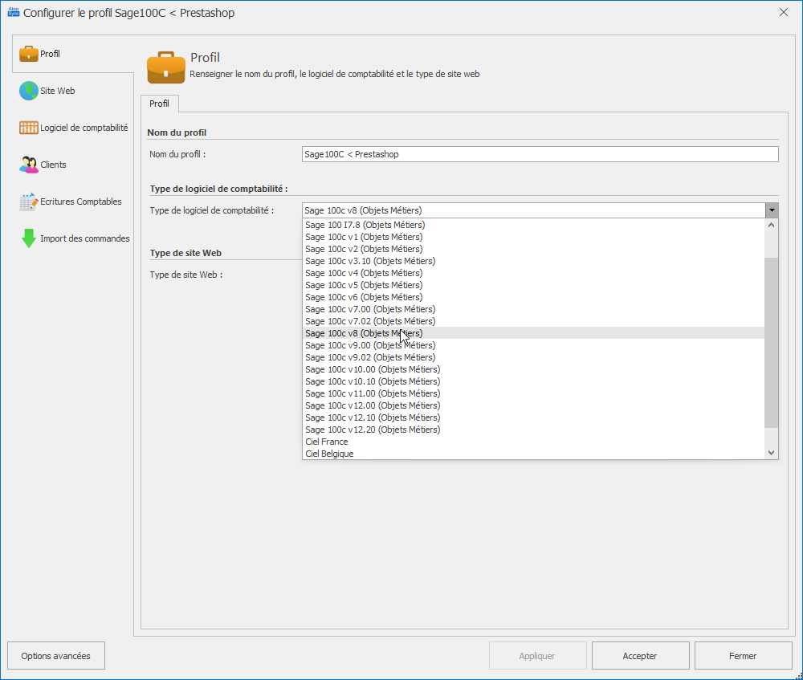Open the Clients people icon
The width and height of the screenshot is (803, 680).
click(x=29, y=165)
